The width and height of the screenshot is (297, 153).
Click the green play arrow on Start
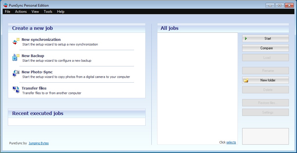click(246, 39)
